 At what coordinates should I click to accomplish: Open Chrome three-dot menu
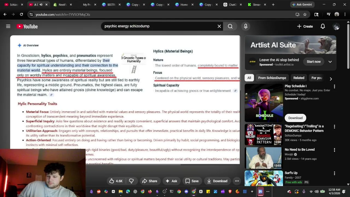[x=345, y=15]
